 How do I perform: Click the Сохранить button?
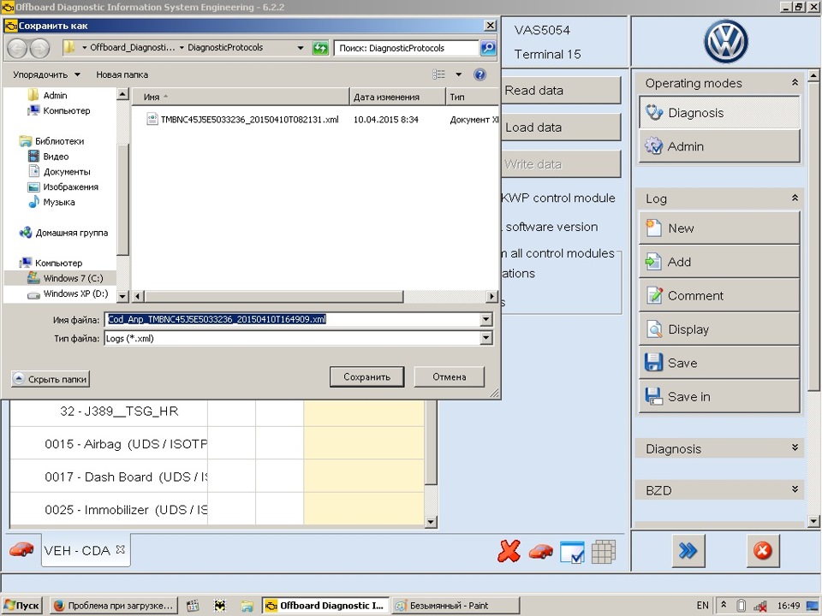coord(367,376)
